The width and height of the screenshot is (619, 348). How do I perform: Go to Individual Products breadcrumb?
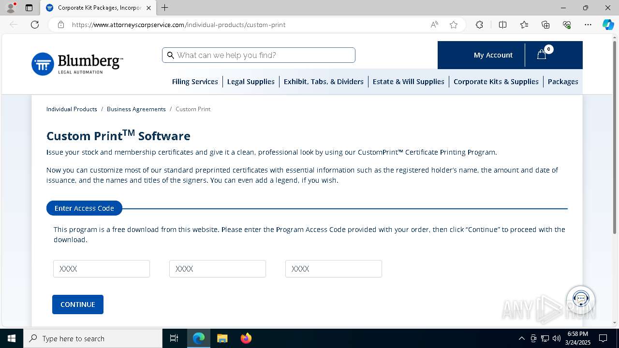point(72,109)
